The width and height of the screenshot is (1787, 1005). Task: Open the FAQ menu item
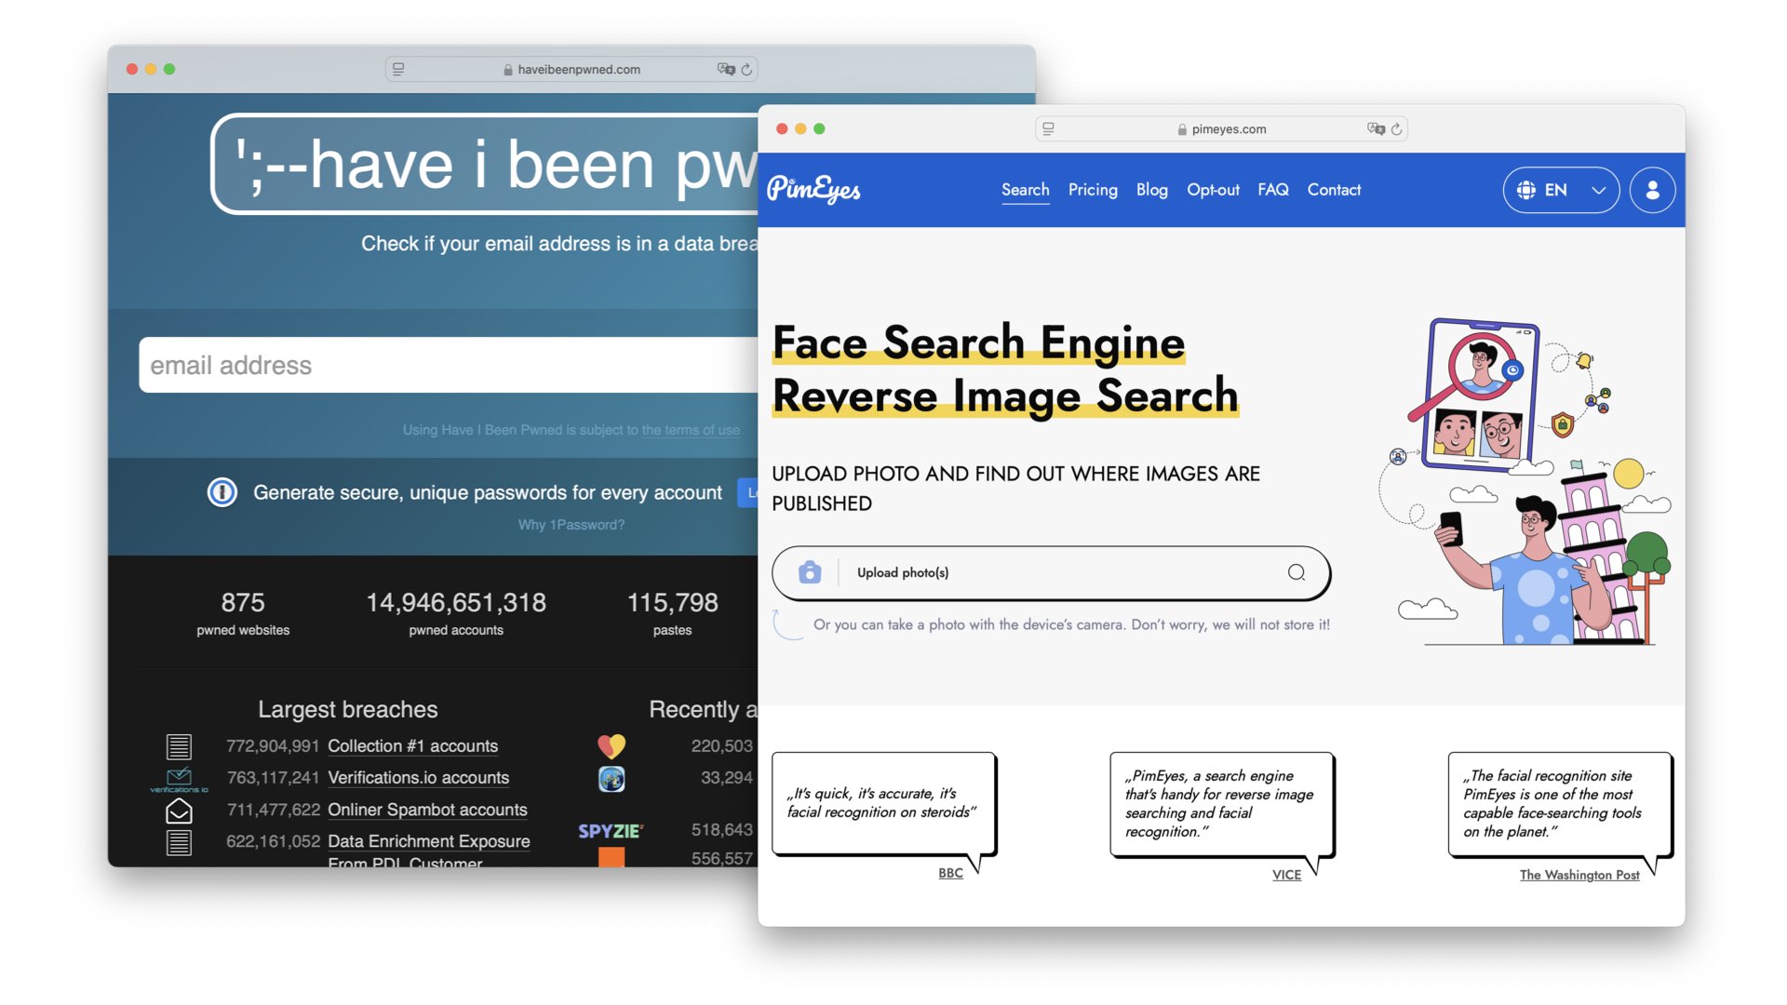pyautogui.click(x=1272, y=190)
